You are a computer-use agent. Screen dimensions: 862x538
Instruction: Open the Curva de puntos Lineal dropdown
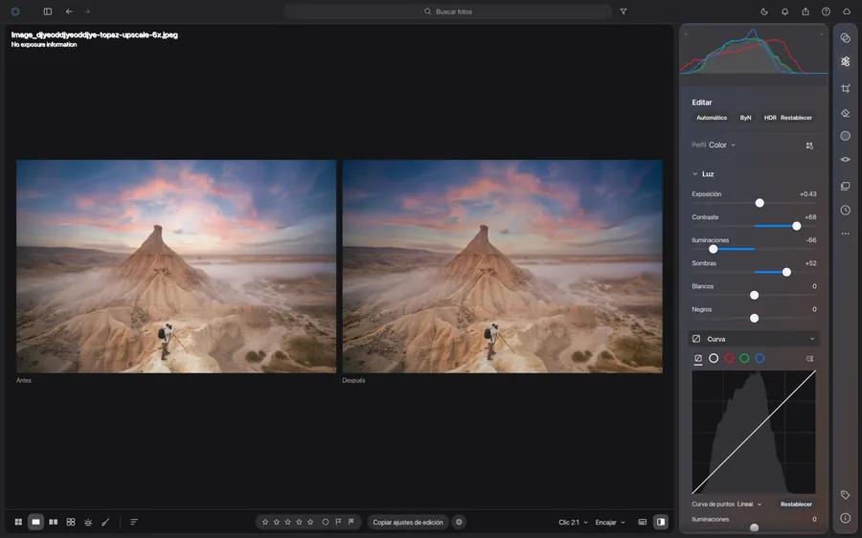pos(749,504)
